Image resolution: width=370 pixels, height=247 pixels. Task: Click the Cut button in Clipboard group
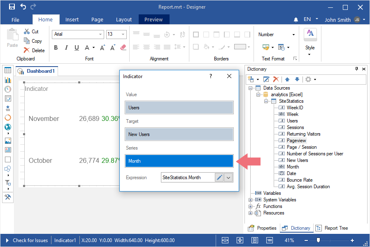31,32
